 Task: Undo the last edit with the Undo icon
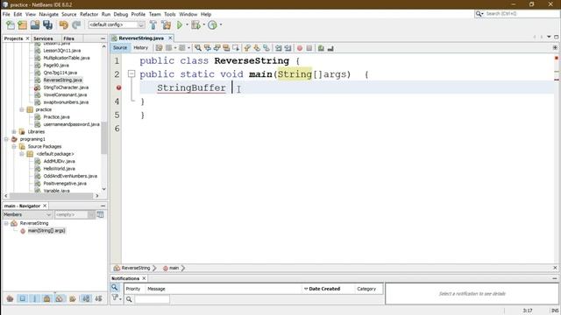point(64,25)
